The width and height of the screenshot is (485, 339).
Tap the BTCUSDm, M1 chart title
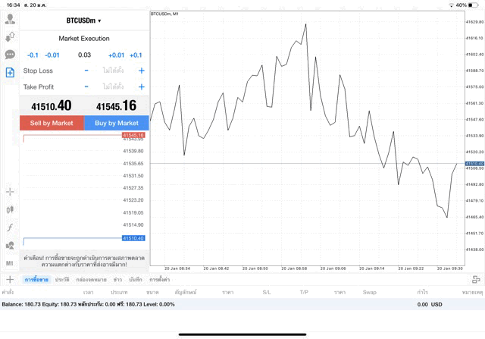pos(164,14)
